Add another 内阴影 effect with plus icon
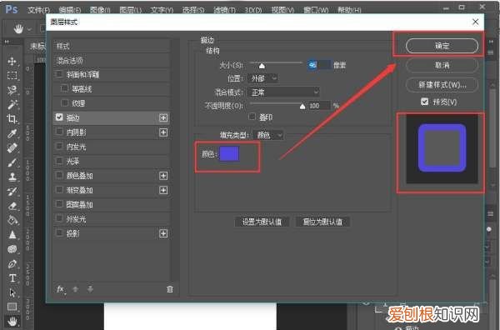This screenshot has width=500, height=330. click(163, 132)
